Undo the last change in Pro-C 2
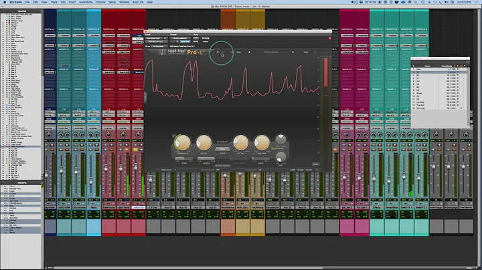Viewport: 482px width, 270px height. tap(218, 52)
